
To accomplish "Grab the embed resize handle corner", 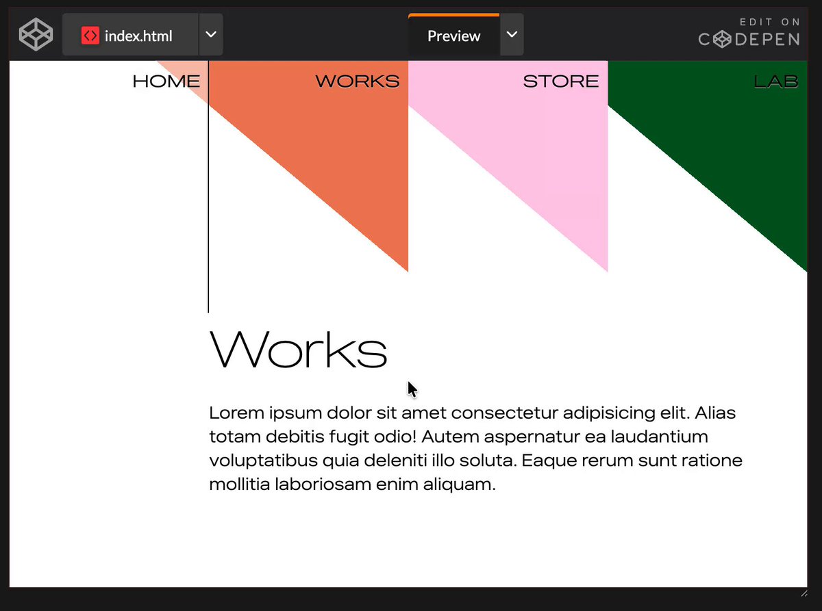I will 804,593.
